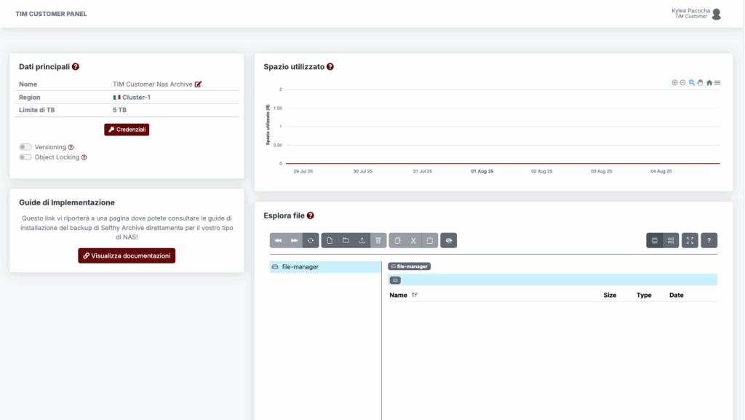Click the upload icon in file toolbar
This screenshot has height=420, width=745.
pos(362,240)
